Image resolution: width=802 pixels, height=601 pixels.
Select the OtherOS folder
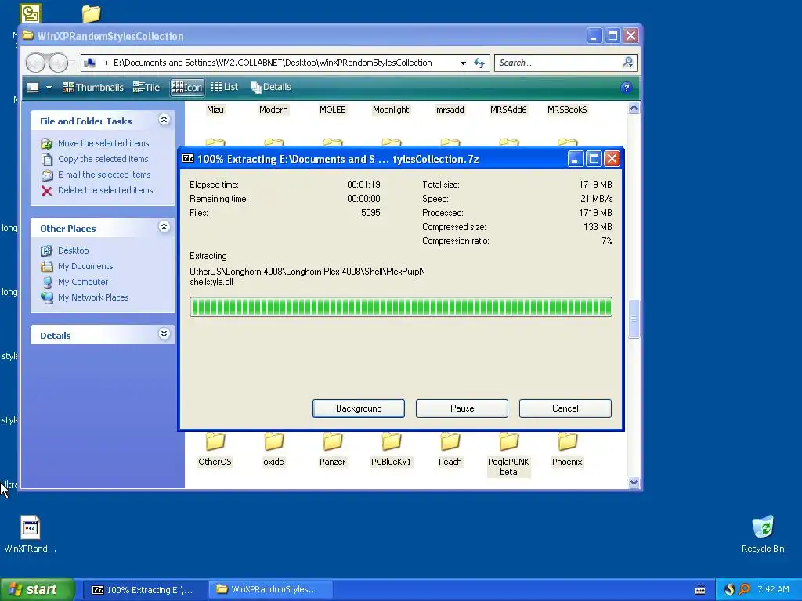click(215, 450)
